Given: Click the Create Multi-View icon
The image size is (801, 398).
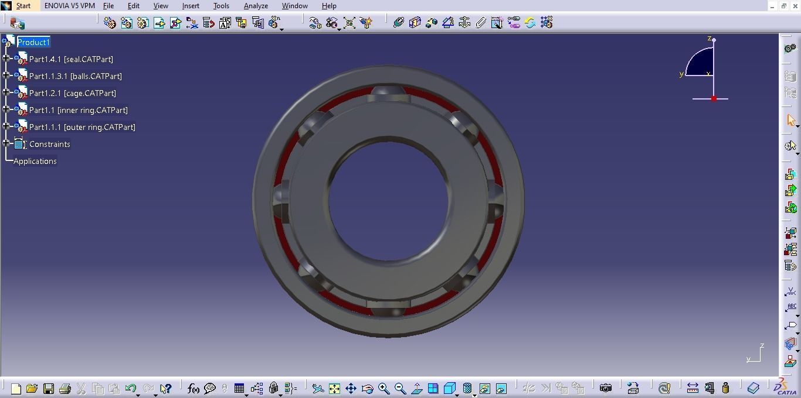Looking at the screenshot, I should pyautogui.click(x=433, y=389).
